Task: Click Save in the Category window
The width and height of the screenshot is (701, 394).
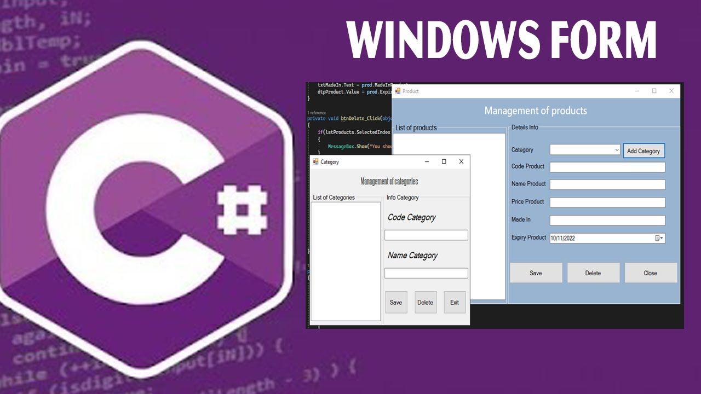Action: (396, 303)
